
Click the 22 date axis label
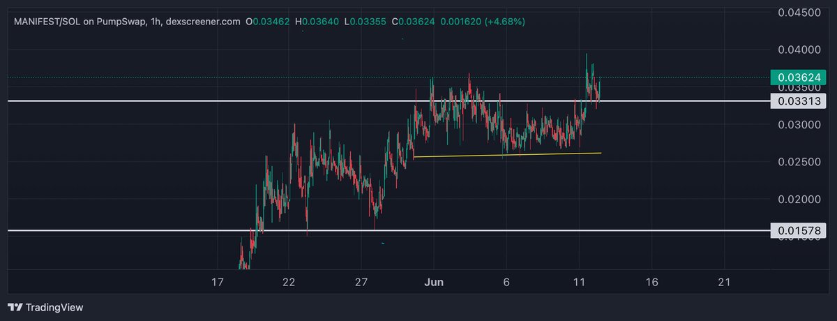[289, 282]
